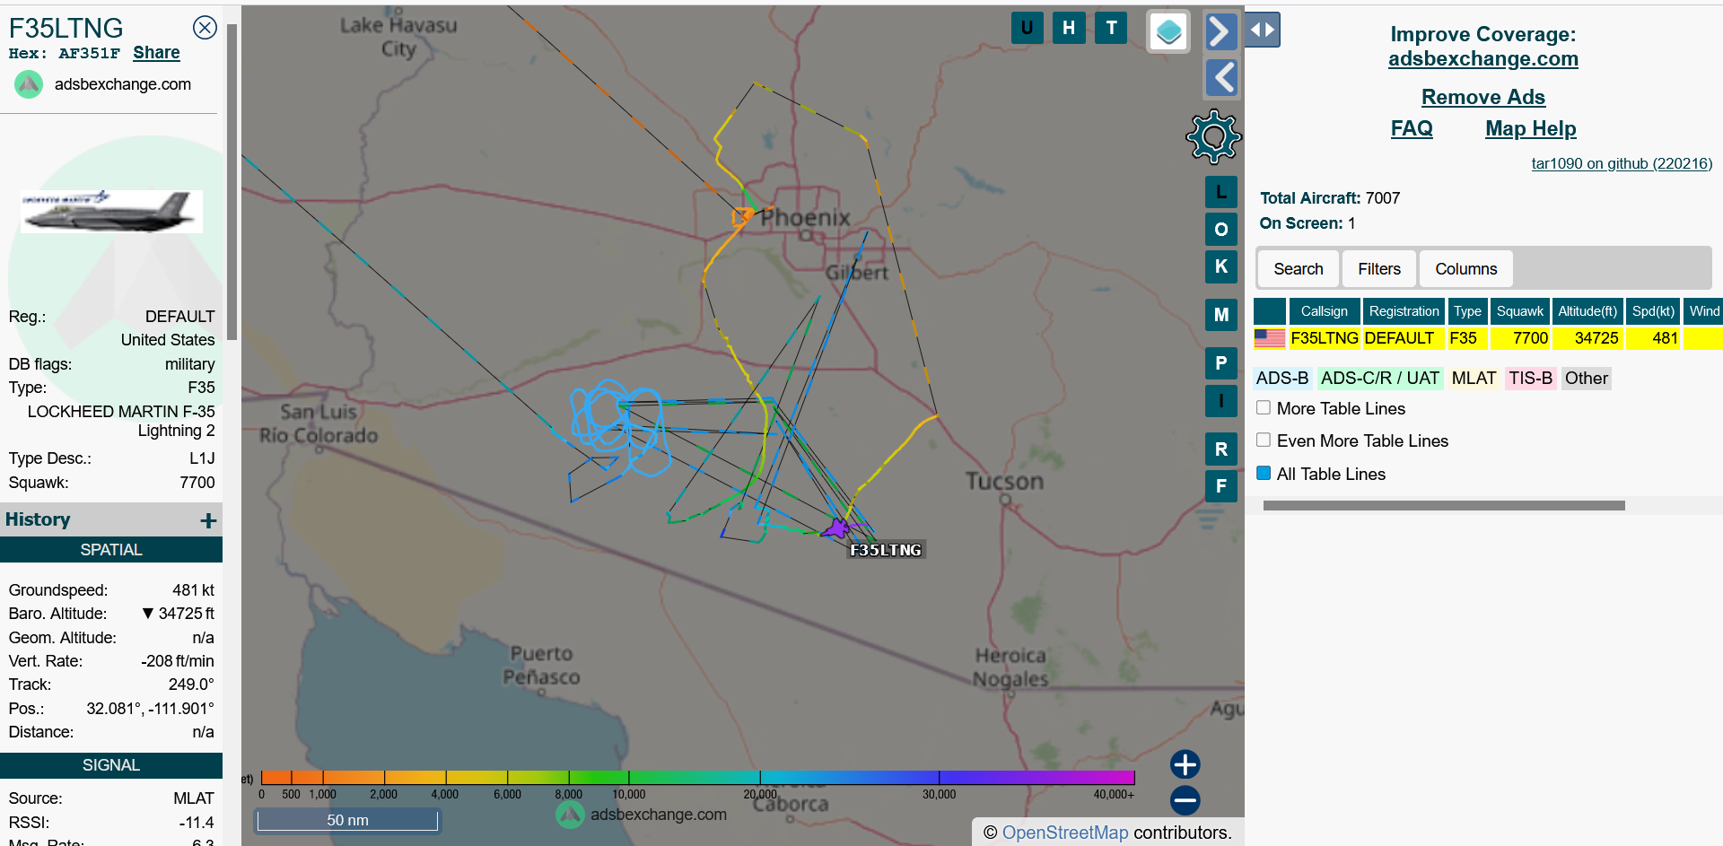Sort table by Wind column
The image size is (1723, 846).
1704,311
